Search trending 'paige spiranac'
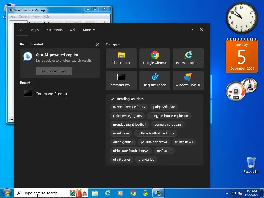This screenshot has width=264, height=198. pyautogui.click(x=164, y=107)
